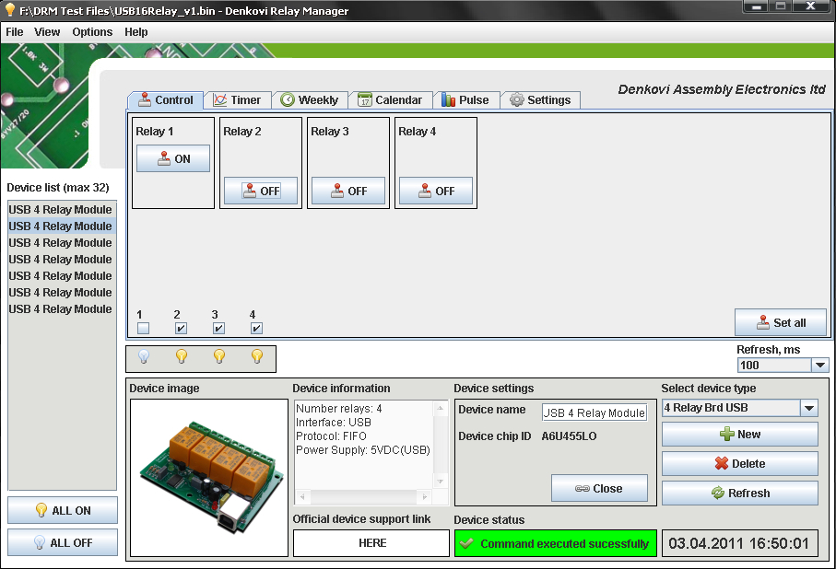Click the date and time display
Image resolution: width=836 pixels, height=569 pixels.
(739, 543)
